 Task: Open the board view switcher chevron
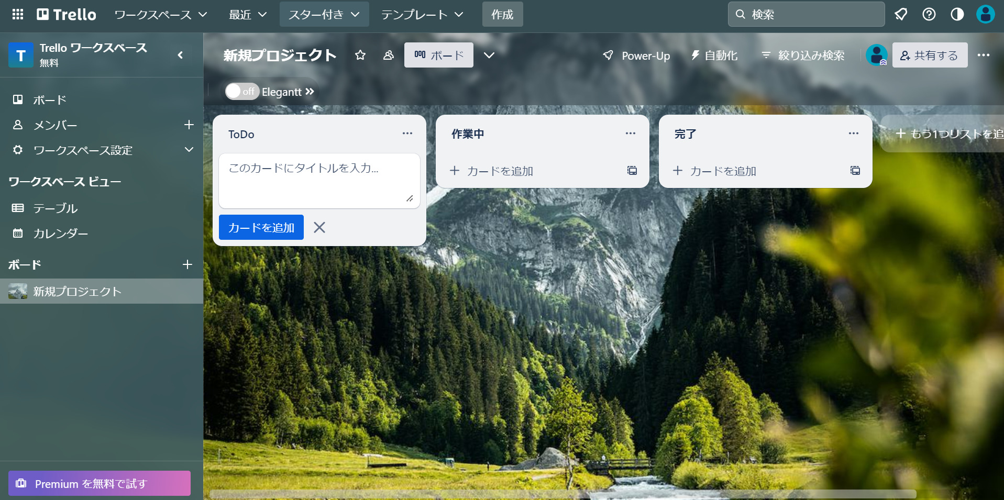pyautogui.click(x=489, y=55)
